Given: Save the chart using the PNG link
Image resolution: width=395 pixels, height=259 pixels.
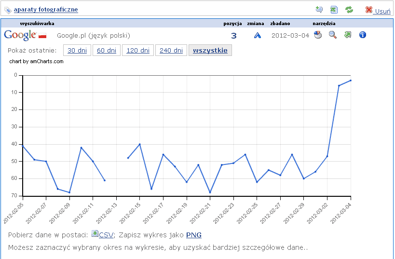Looking at the screenshot, I should (193, 235).
